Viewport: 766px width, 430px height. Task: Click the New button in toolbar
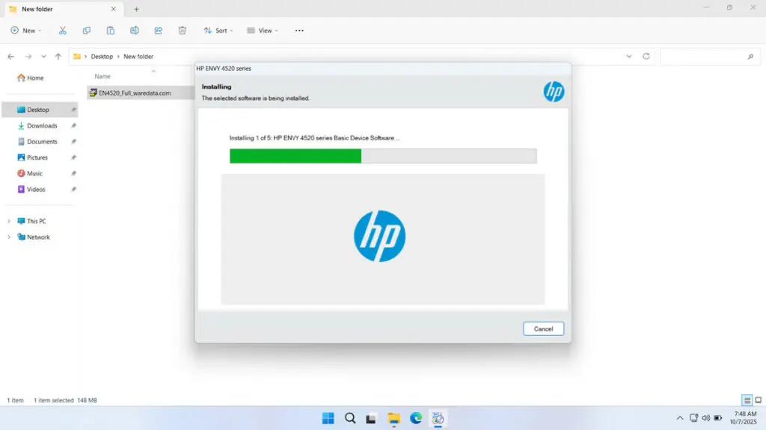(x=25, y=31)
